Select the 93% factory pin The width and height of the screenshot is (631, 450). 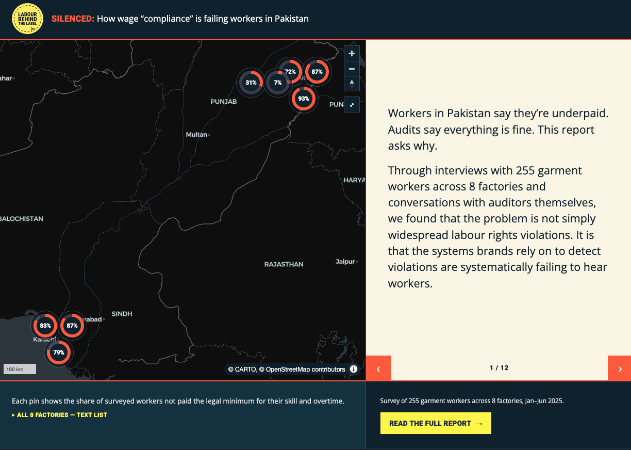pyautogui.click(x=304, y=98)
